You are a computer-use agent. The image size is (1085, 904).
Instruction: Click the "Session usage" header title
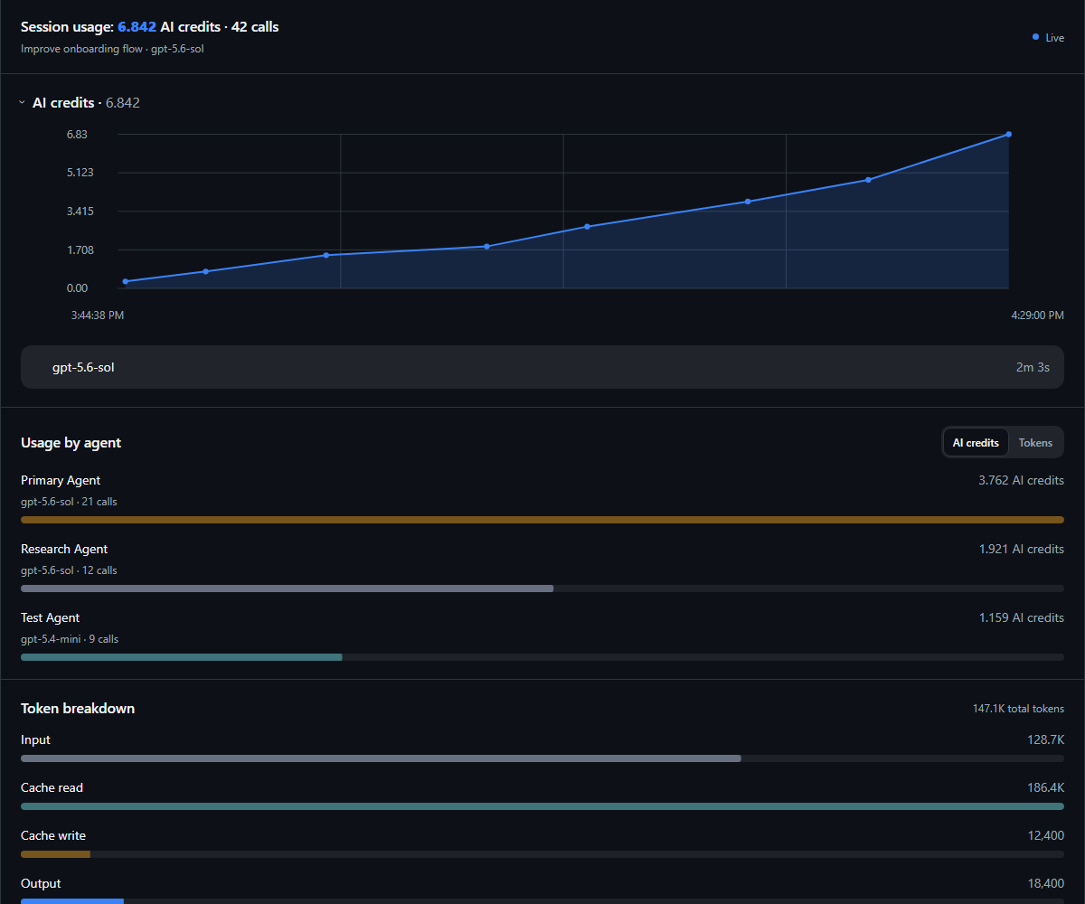150,27
